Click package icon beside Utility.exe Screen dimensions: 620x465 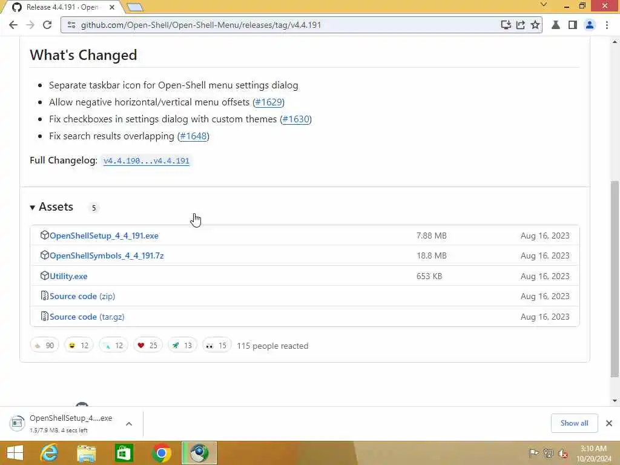45,276
